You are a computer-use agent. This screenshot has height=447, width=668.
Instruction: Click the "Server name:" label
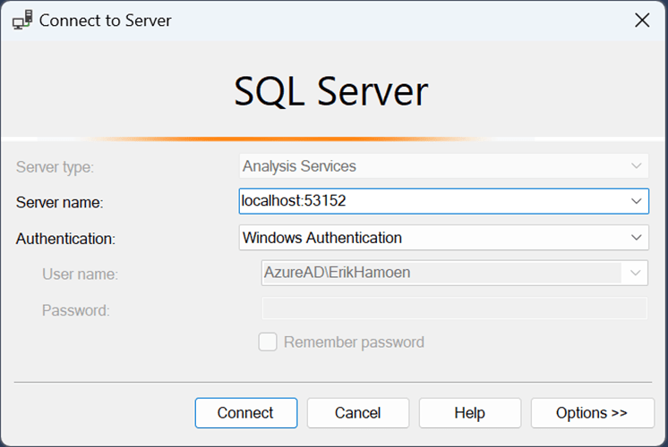(59, 203)
